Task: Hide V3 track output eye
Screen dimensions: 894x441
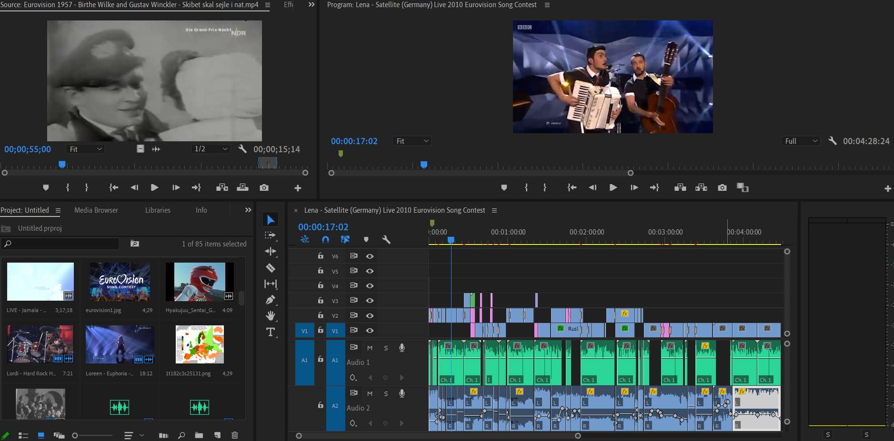Action: [x=370, y=301]
